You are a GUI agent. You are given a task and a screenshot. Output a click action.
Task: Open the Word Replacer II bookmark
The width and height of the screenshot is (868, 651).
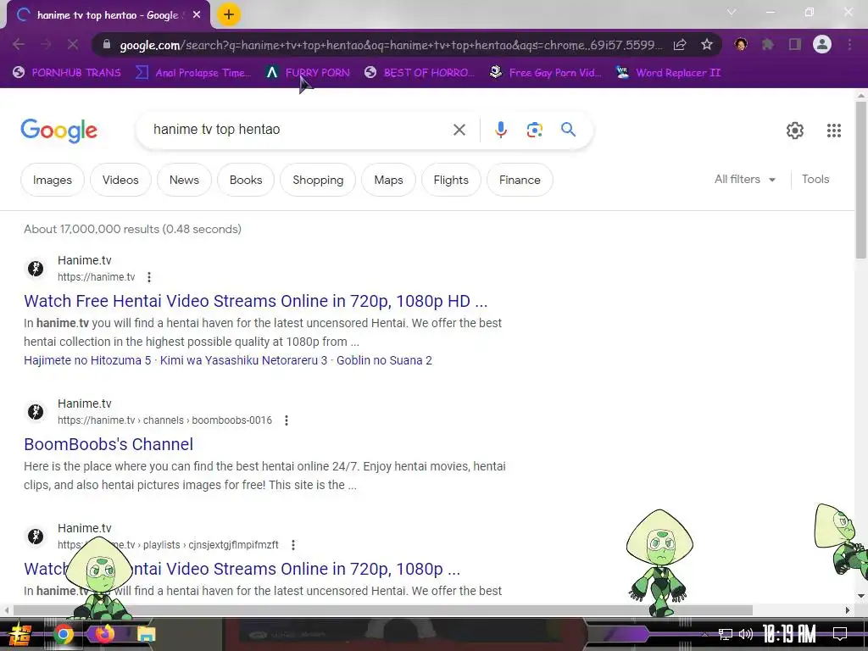(x=668, y=73)
